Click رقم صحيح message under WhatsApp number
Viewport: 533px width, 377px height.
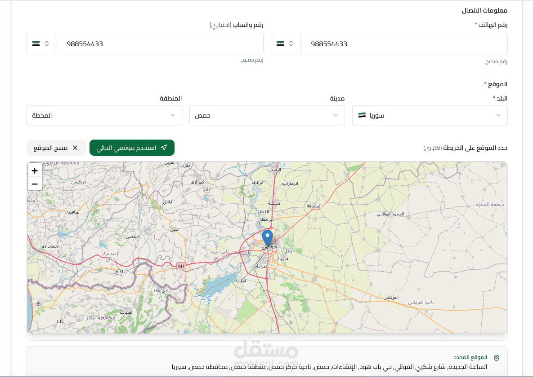point(252,60)
